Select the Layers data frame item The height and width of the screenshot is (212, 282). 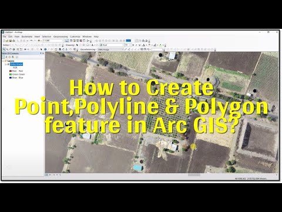pyautogui.click(x=11, y=61)
